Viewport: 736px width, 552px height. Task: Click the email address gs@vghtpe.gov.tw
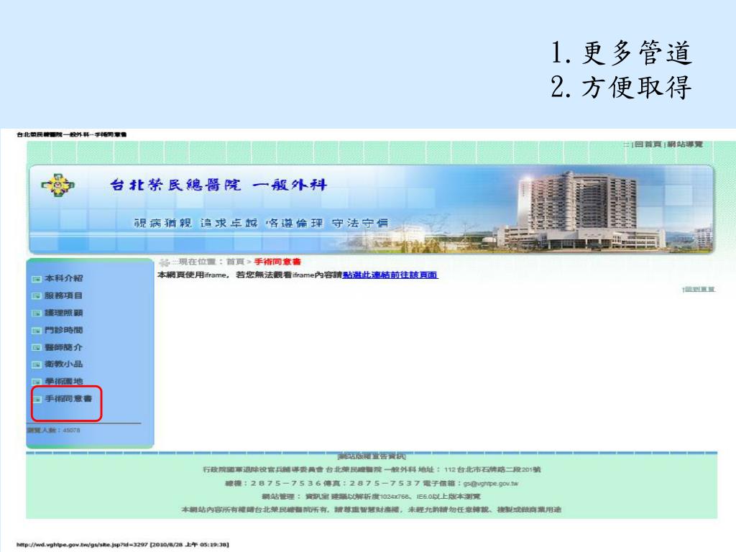pyautogui.click(x=491, y=484)
